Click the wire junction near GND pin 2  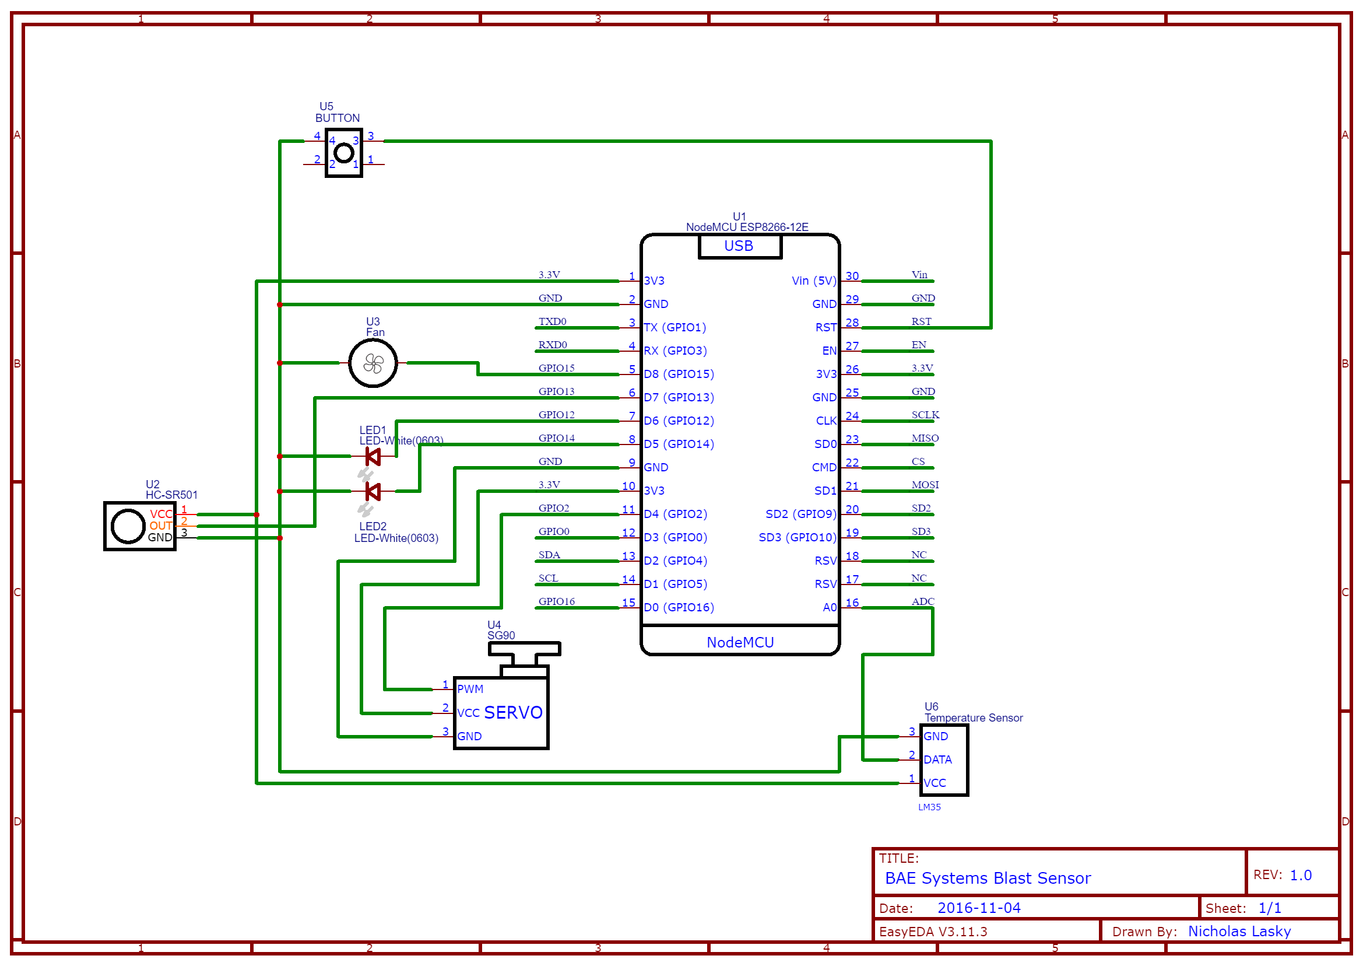279,304
